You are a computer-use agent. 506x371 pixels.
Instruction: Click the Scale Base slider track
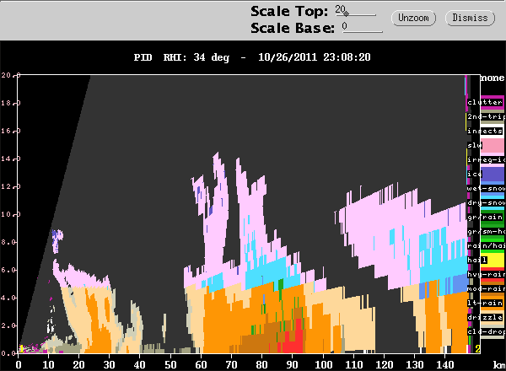[363, 31]
